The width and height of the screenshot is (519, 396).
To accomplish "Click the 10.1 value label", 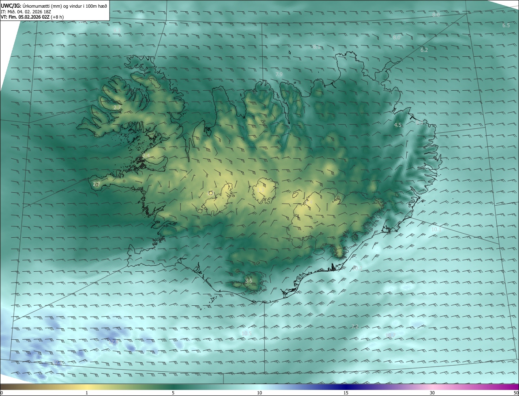I will point(436,229).
